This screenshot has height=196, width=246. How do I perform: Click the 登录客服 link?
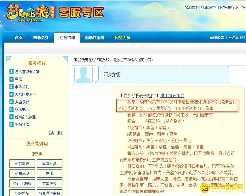pos(236,37)
